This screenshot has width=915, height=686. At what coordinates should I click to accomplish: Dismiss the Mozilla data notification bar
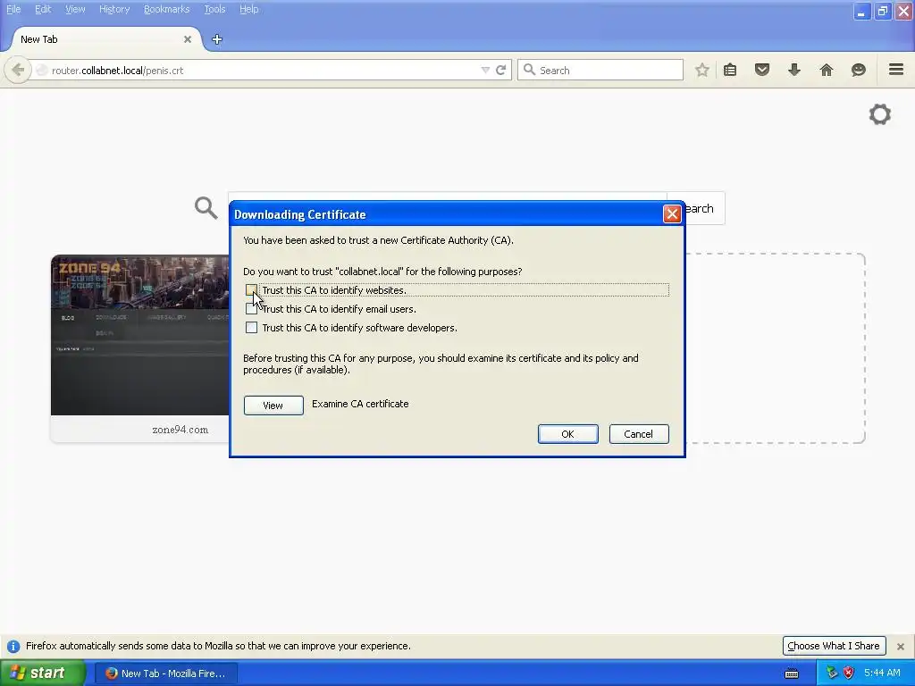[901, 647]
